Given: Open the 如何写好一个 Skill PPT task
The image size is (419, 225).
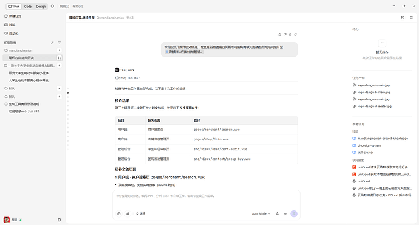Looking at the screenshot, I should coord(24,111).
